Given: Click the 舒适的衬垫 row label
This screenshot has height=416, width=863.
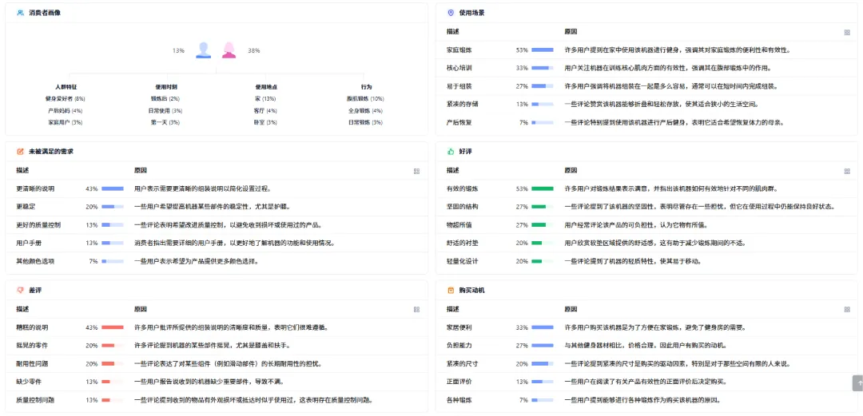Looking at the screenshot, I should pos(463,244).
